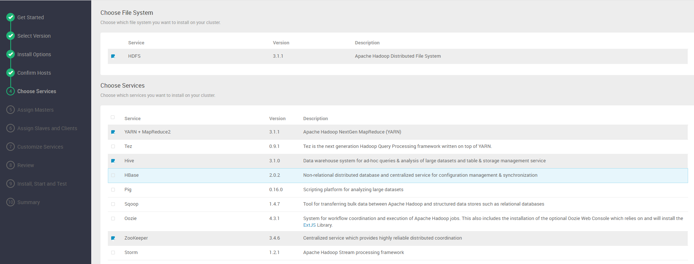Check the Oozie service checkbox
694x264 pixels.
pyautogui.click(x=113, y=219)
